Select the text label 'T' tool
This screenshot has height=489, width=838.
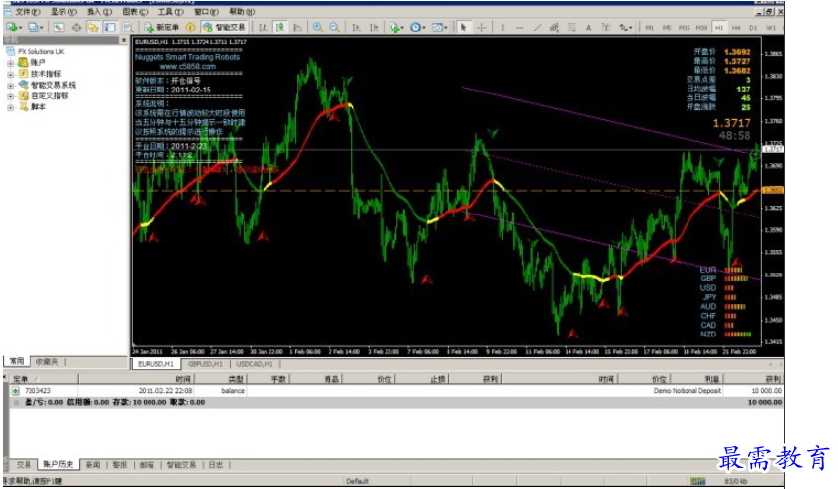(x=606, y=27)
